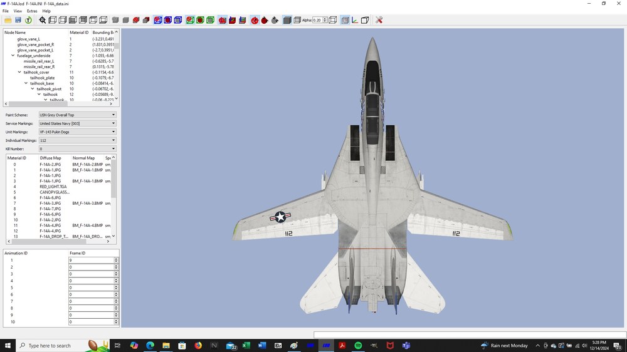
Task: Click the magnifier zoom-to-fit icon
Action: click(43, 20)
